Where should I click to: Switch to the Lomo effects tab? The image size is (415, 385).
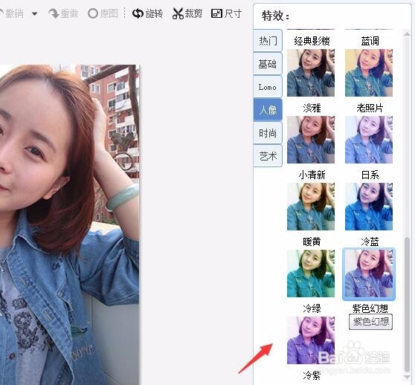coord(268,87)
